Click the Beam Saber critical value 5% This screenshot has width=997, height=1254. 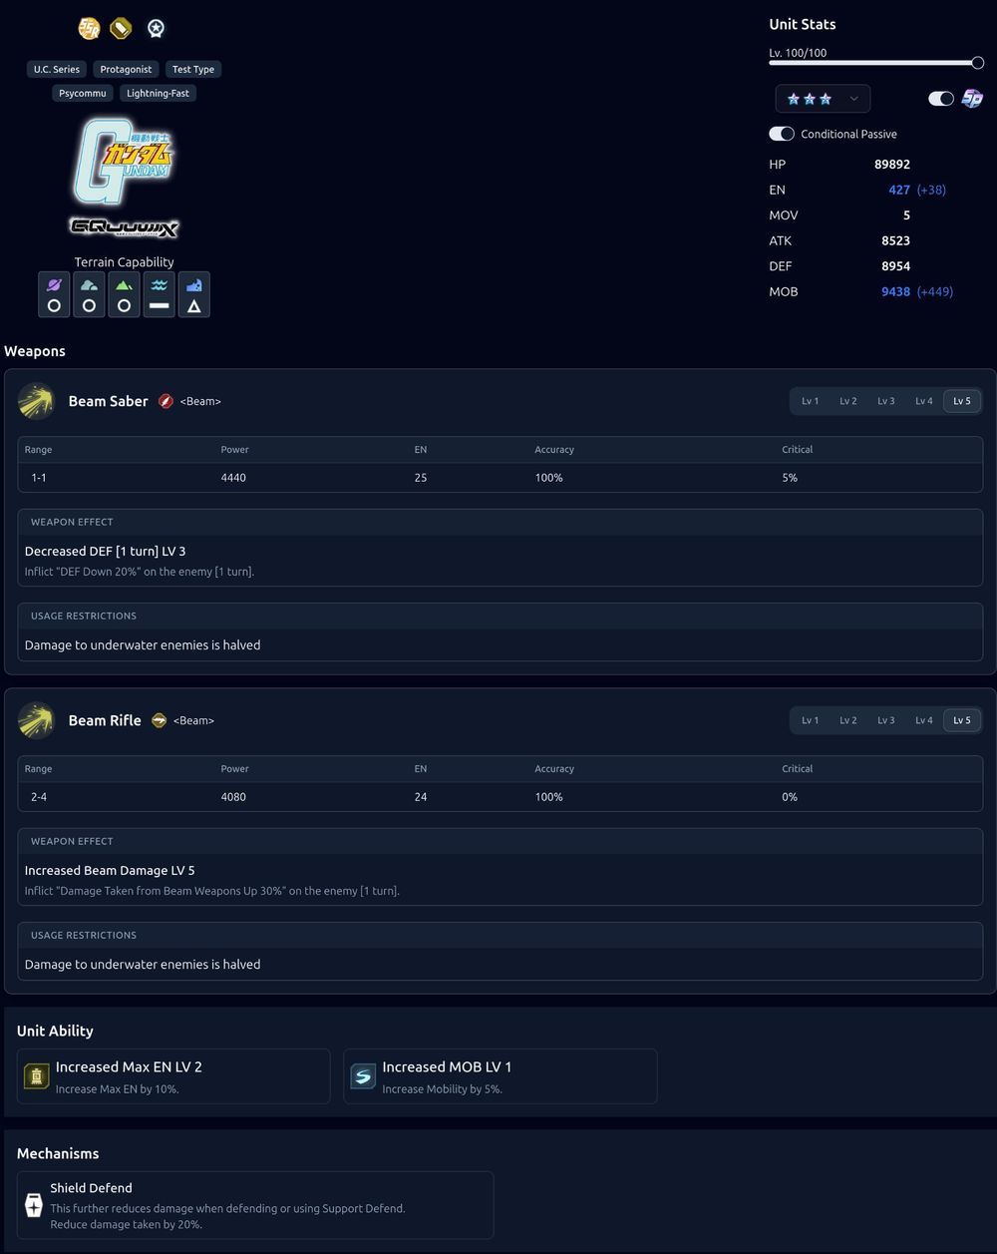(790, 478)
